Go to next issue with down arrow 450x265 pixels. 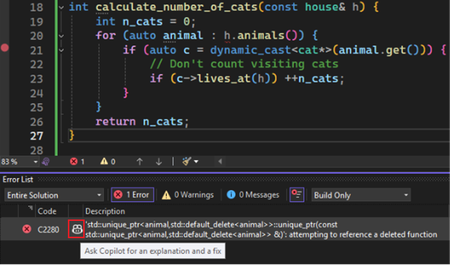pyautogui.click(x=159, y=161)
